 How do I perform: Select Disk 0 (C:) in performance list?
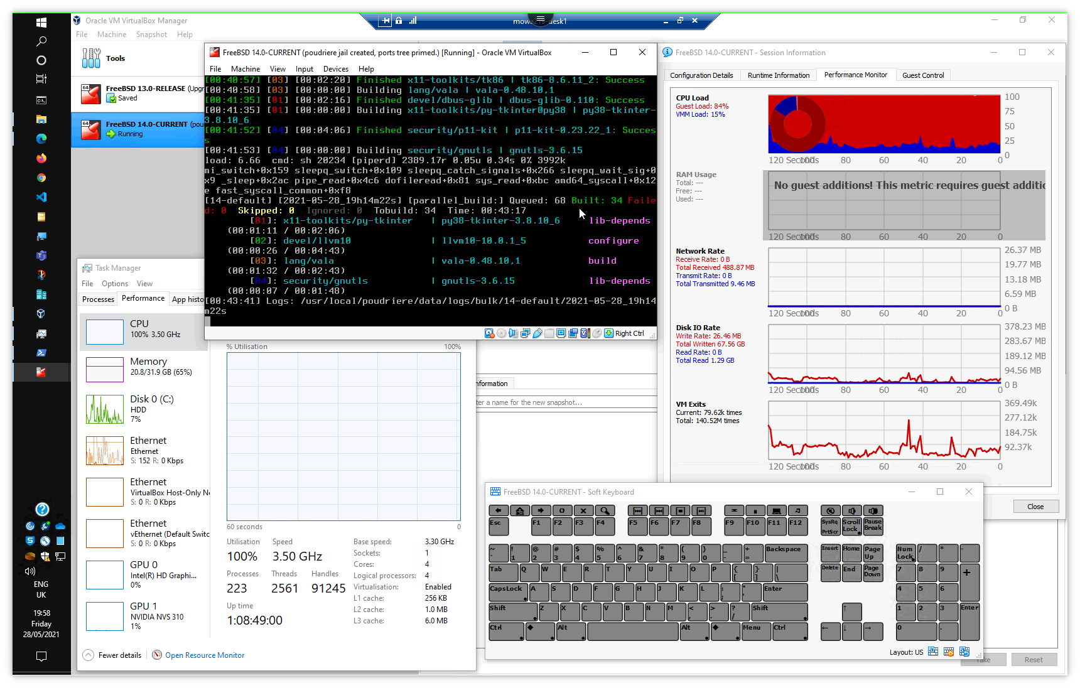[144, 409]
